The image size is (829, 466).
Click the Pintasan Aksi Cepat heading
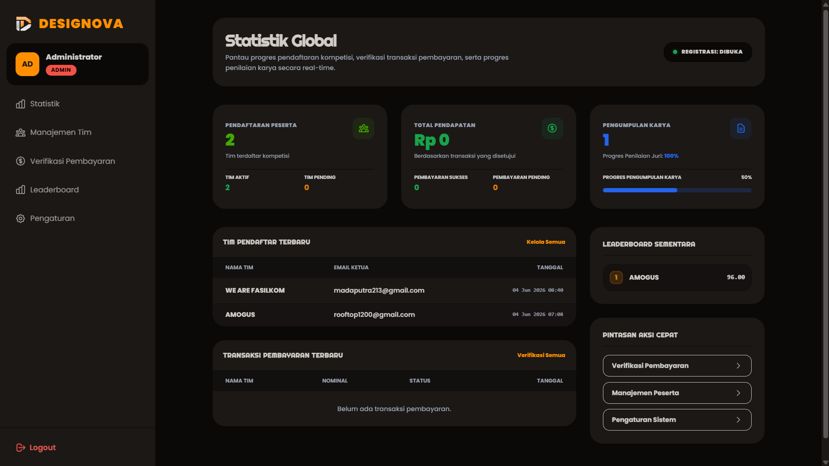(640, 335)
